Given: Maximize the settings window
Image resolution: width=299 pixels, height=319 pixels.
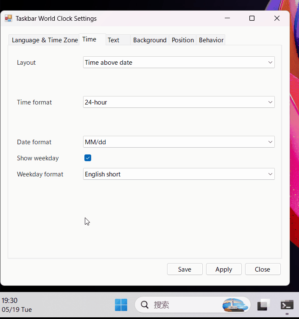Looking at the screenshot, I should (252, 18).
